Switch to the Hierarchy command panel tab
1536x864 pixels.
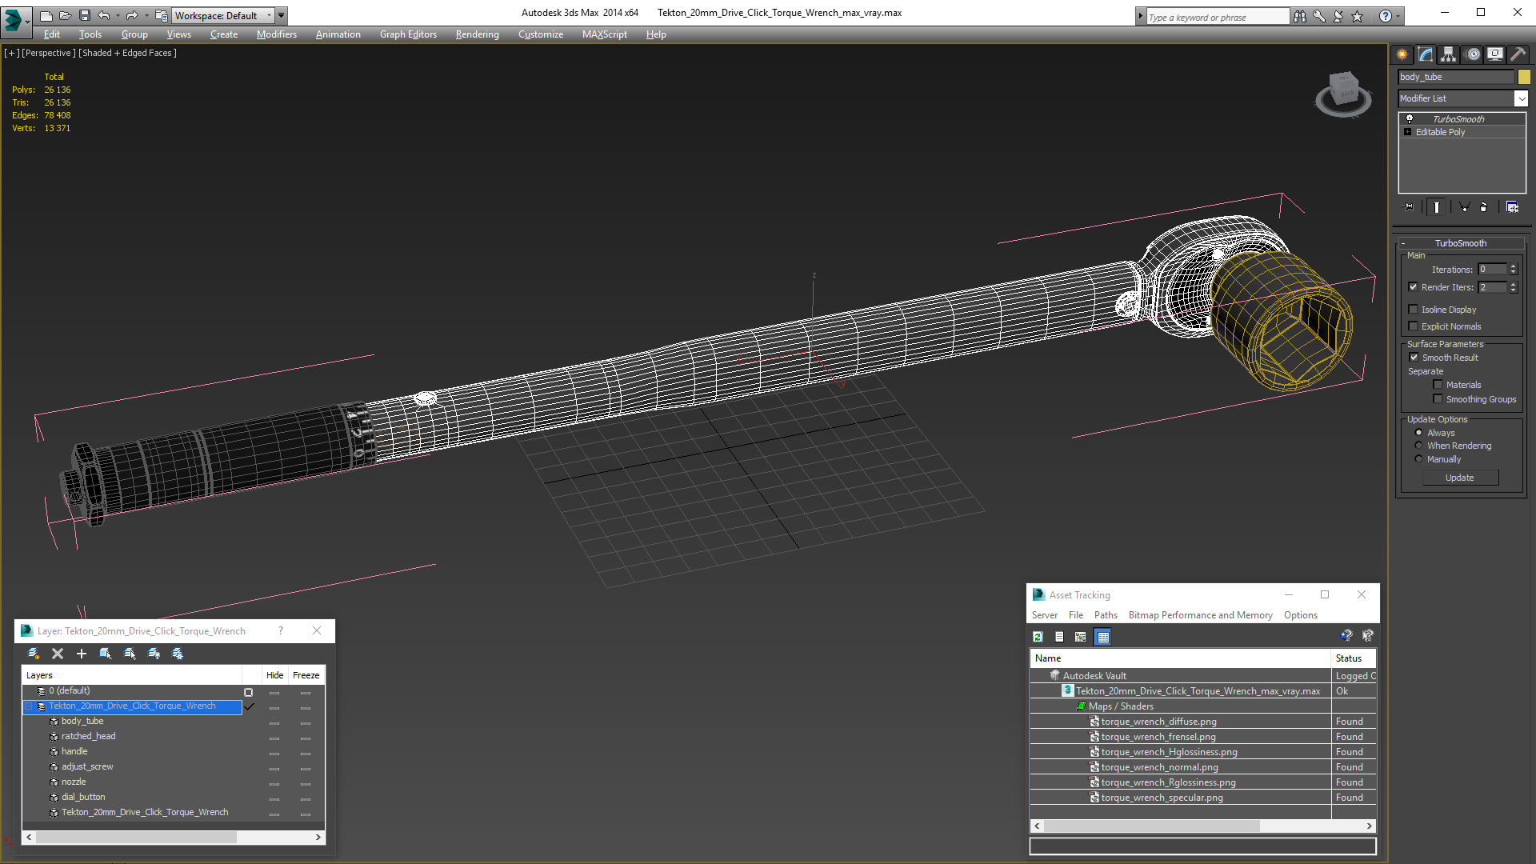[1449, 54]
